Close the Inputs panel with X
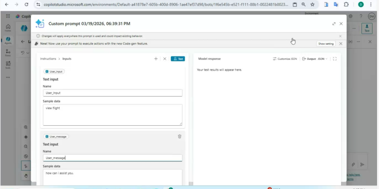This screenshot has width=379, height=189. 165,59
